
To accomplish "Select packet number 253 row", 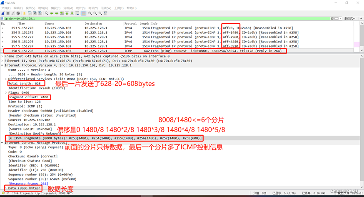I will 177,28.
